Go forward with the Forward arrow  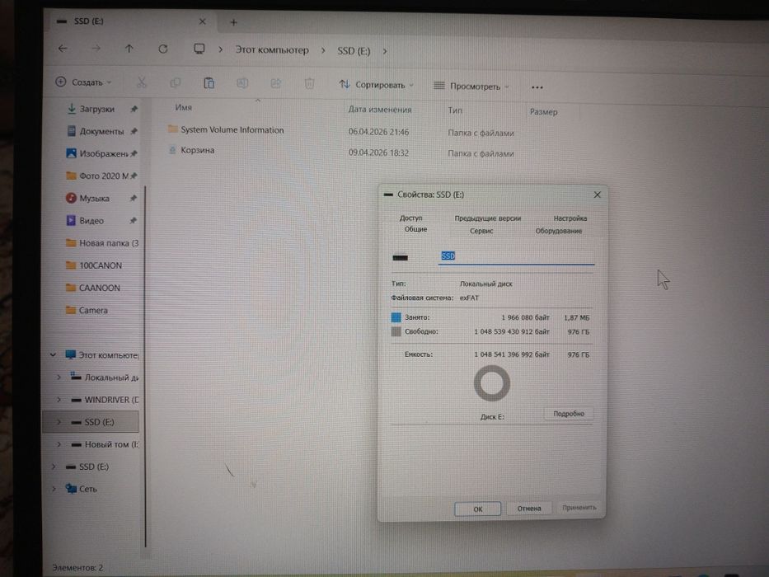pyautogui.click(x=96, y=48)
